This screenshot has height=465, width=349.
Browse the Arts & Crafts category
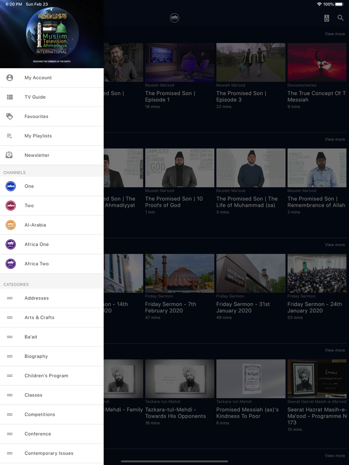tap(52, 318)
